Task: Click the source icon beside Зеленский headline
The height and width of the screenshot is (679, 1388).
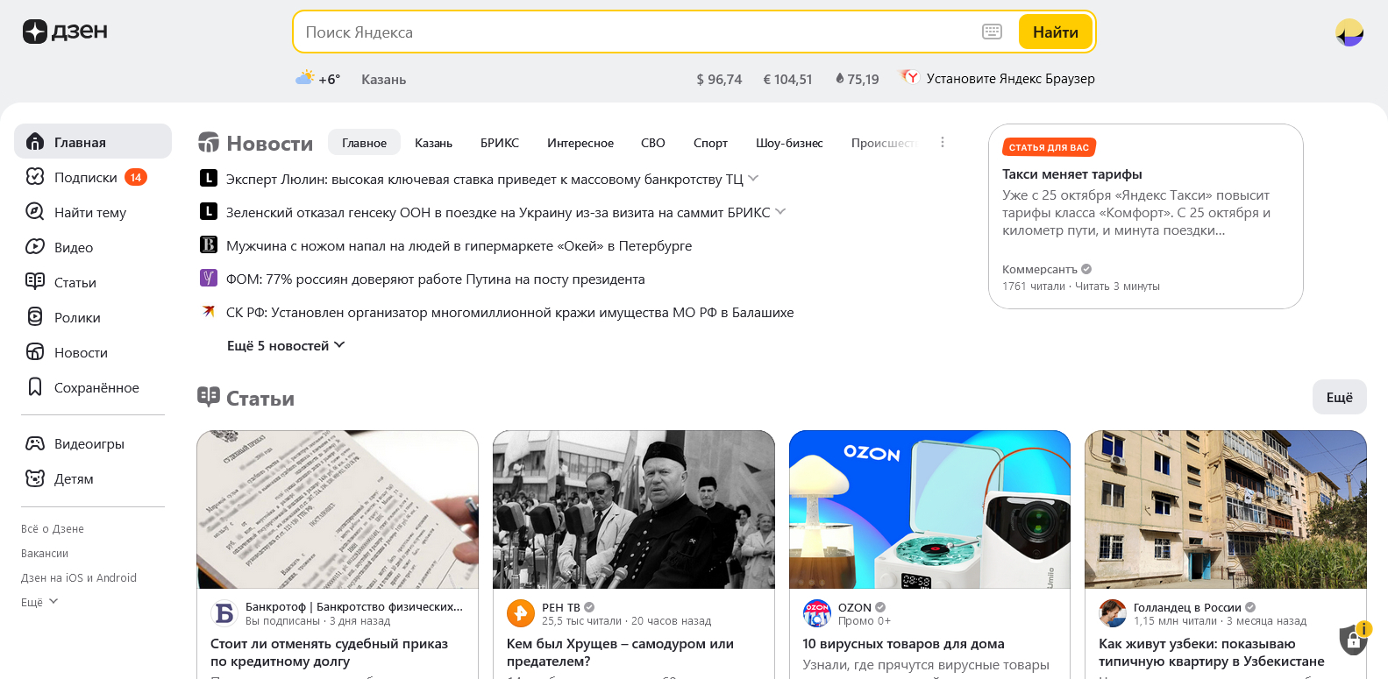Action: click(x=209, y=211)
